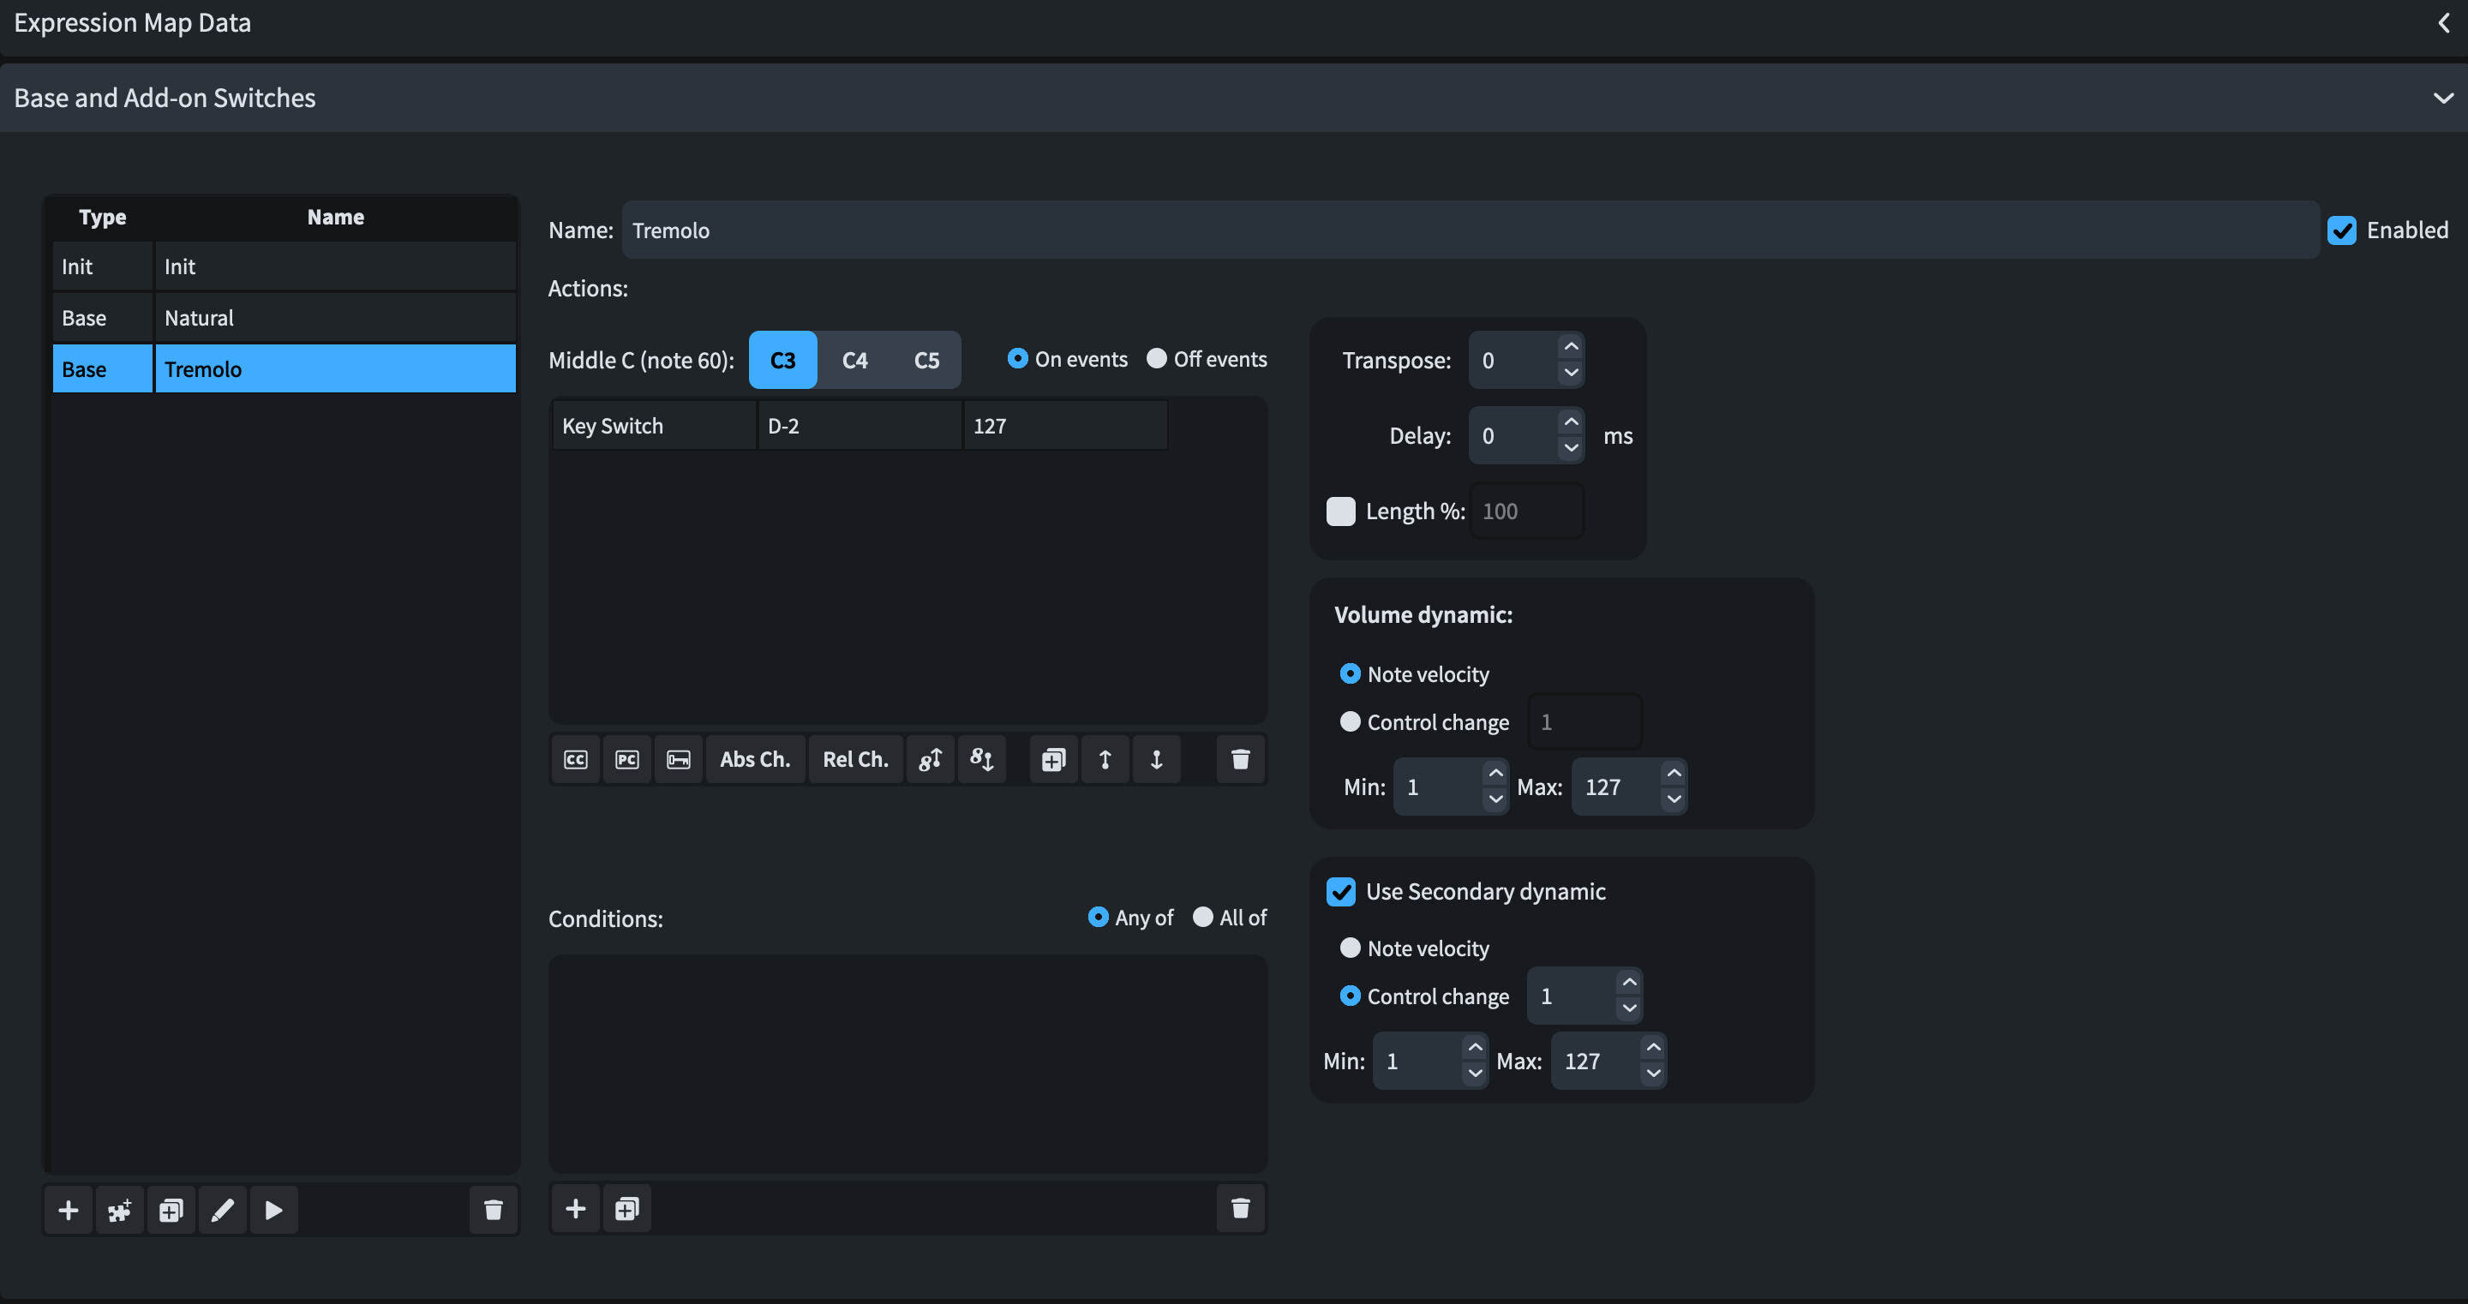Collapse the Base and Add-on Switches section
This screenshot has width=2468, height=1304.
2443,98
